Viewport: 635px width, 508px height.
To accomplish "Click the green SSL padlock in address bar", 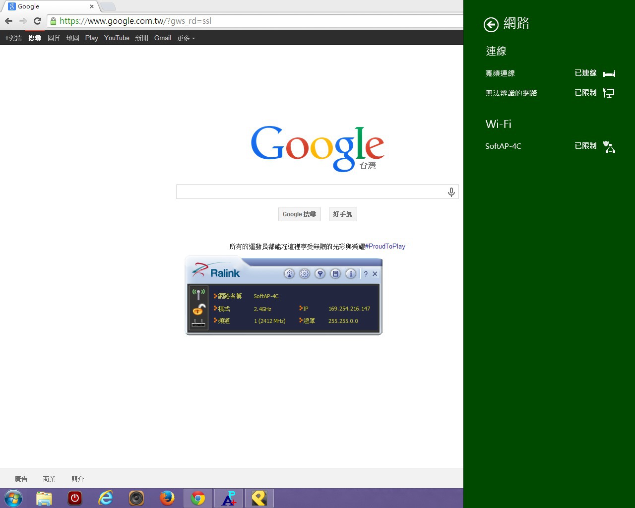I will tap(53, 21).
